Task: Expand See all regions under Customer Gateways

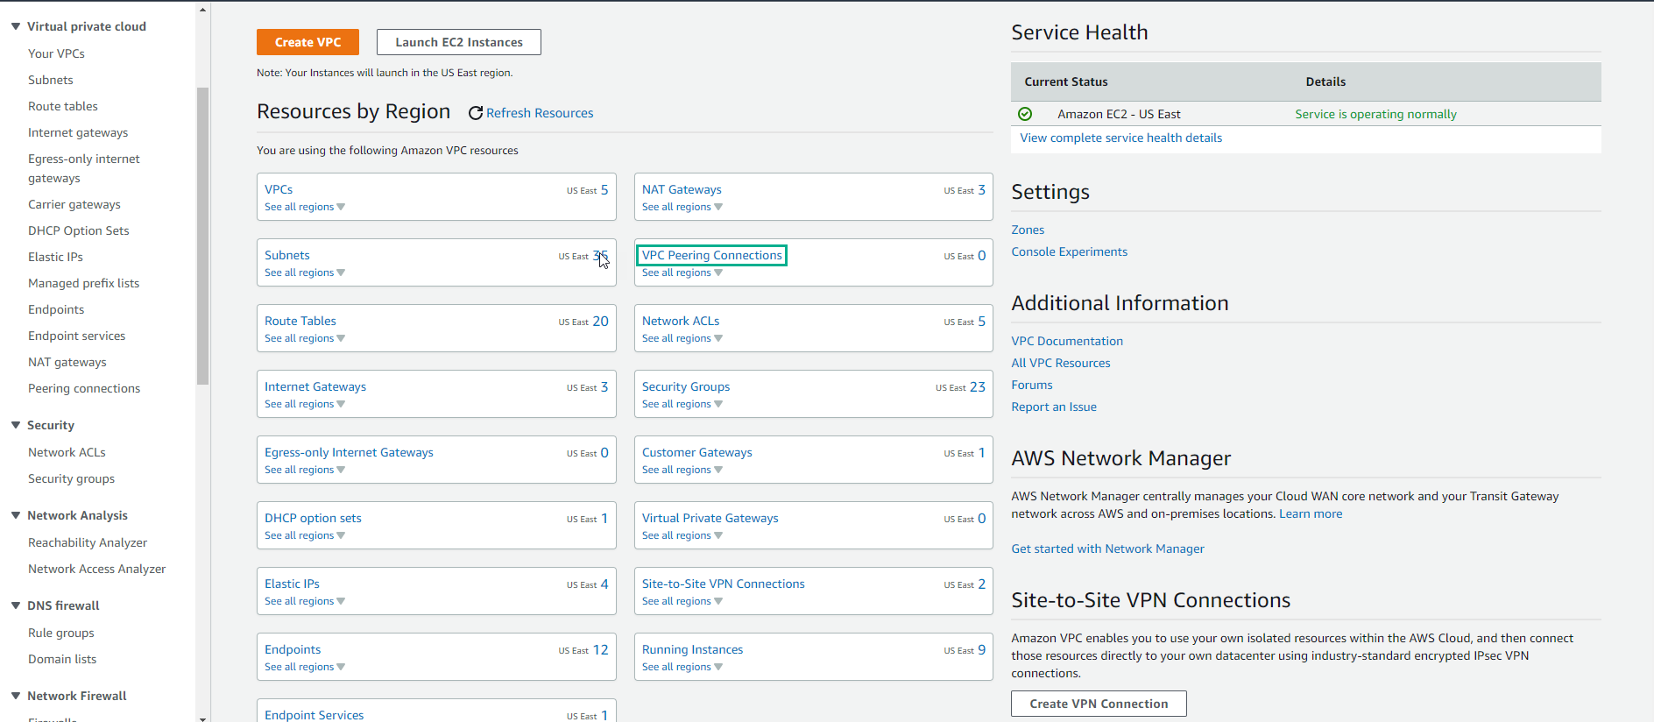Action: (682, 470)
